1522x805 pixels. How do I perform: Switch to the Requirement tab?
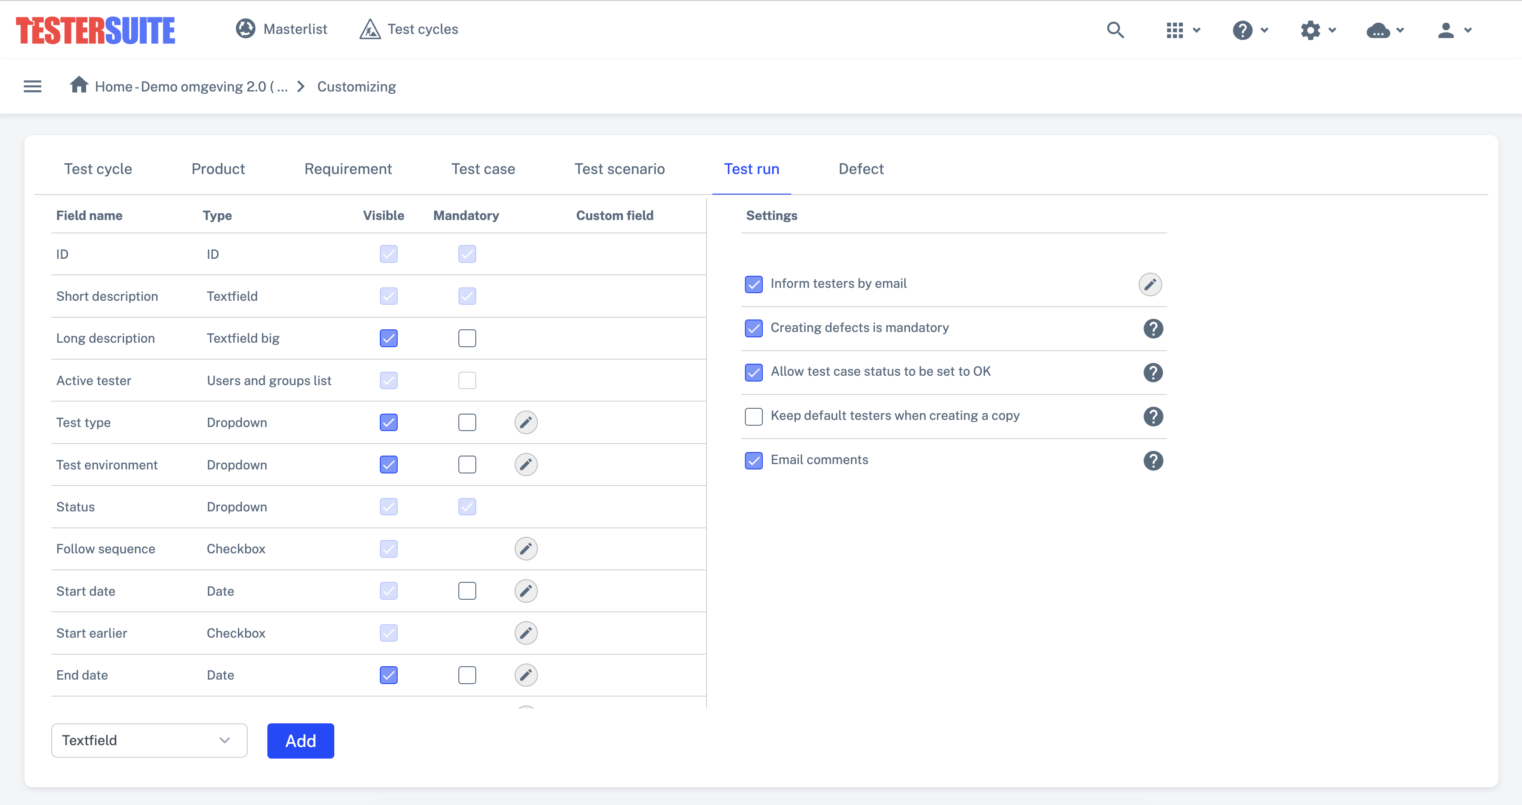348,169
